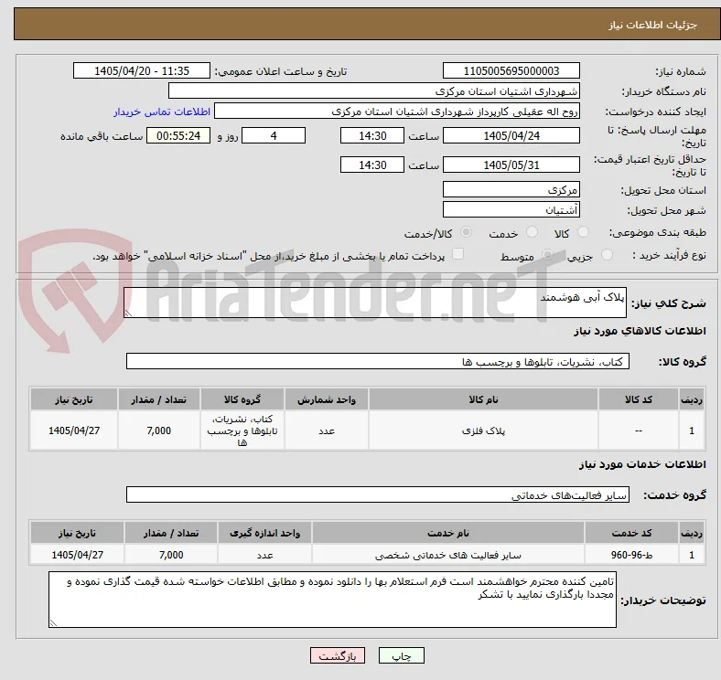Click the service table quantity 7,000 cell
Screen dimensions: 721x680
tap(171, 555)
